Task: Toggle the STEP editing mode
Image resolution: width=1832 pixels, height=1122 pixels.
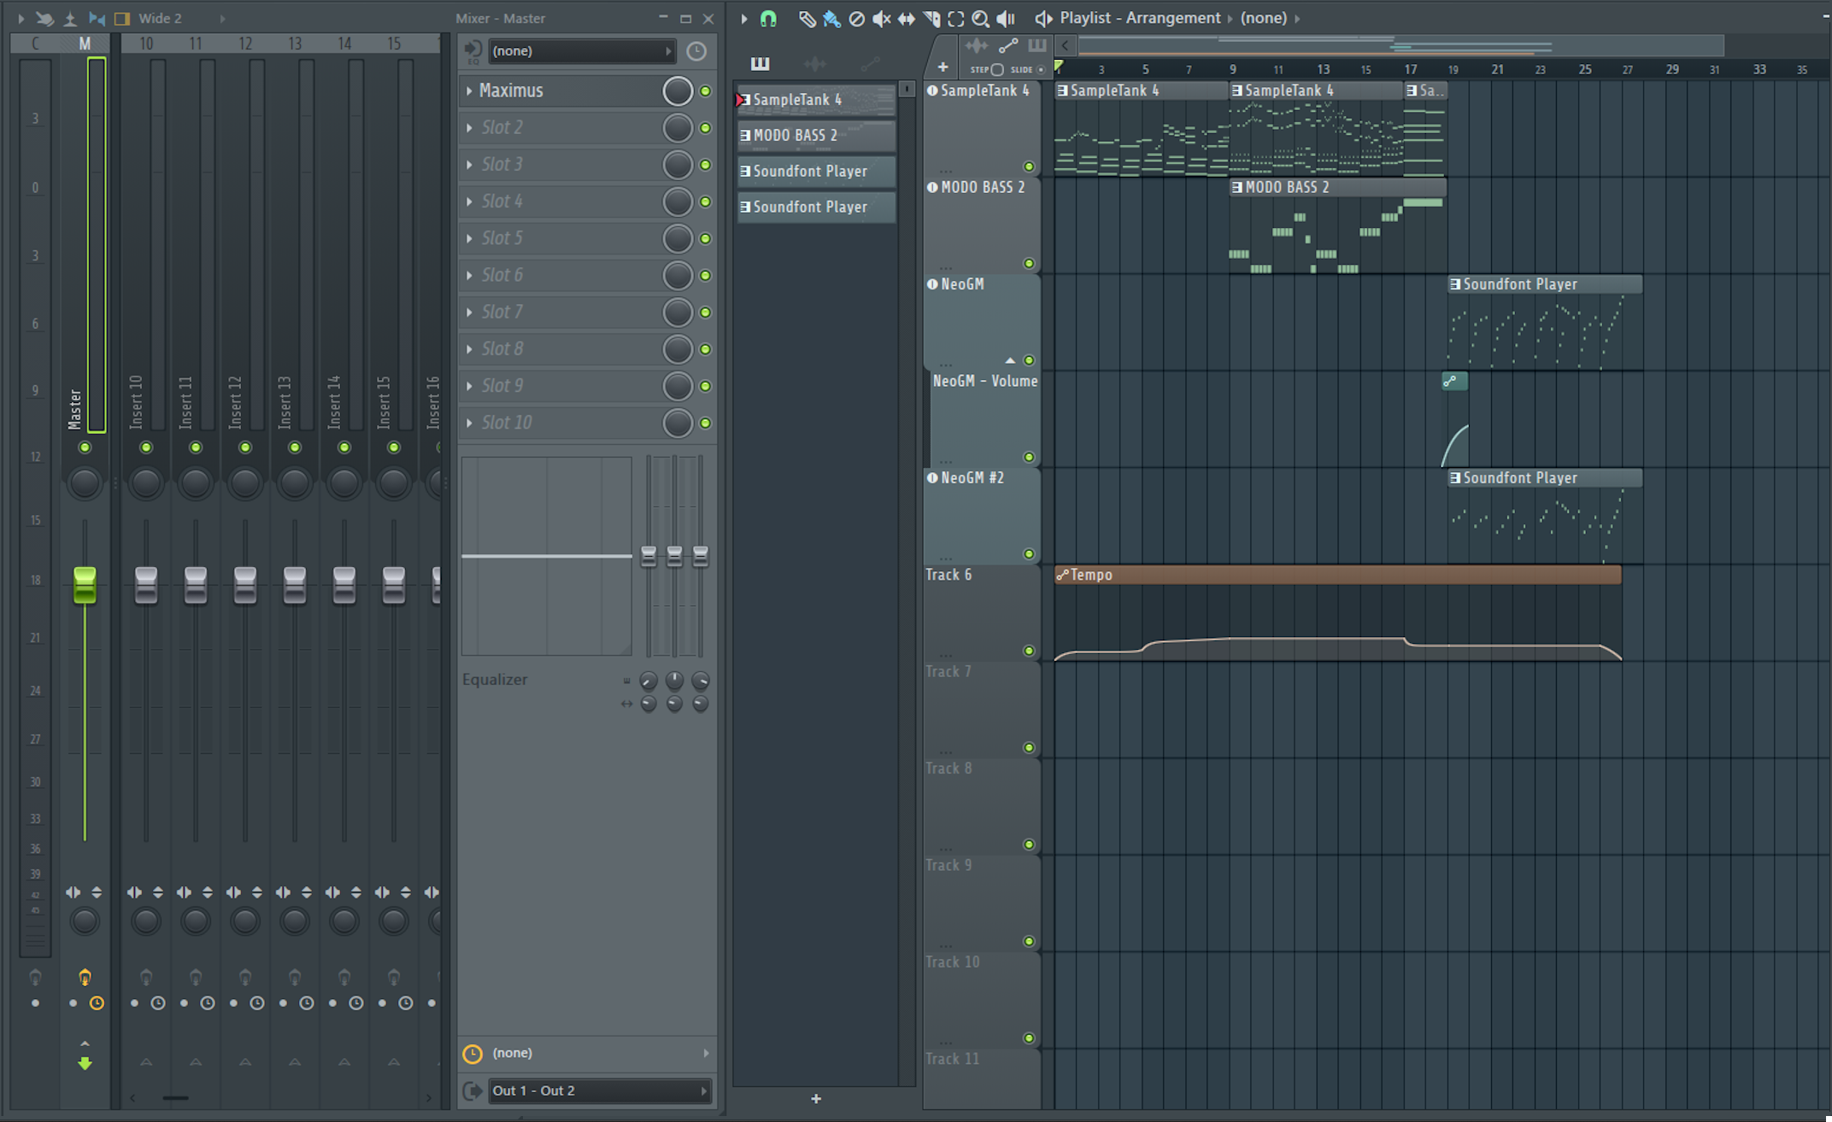Action: 996,69
